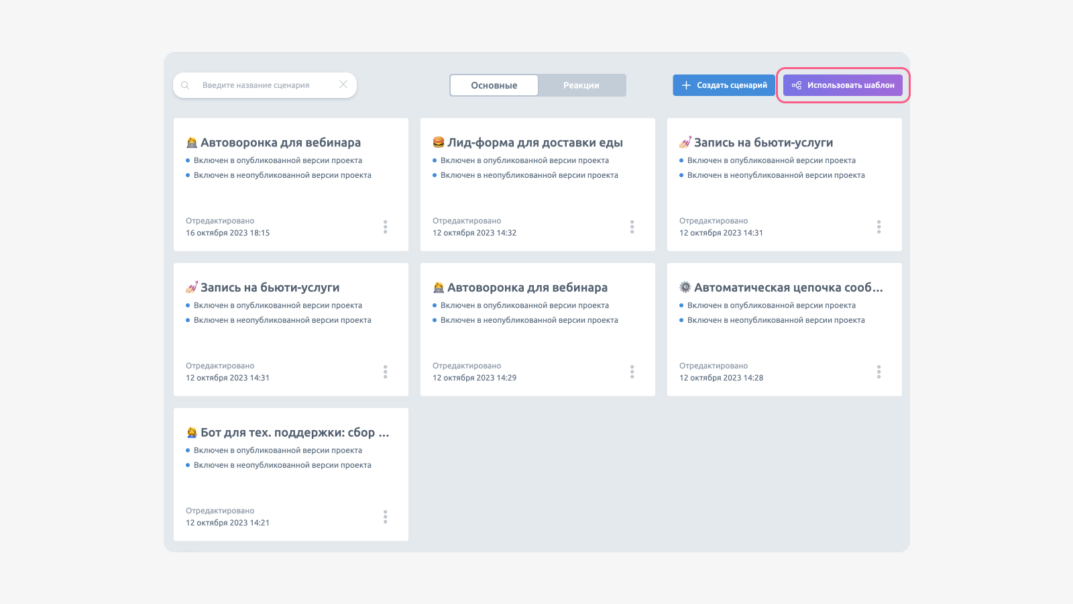1073x604 pixels.
Task: Open menu of Запись на бьюти-услуги edited 14:31 top row
Action: click(879, 227)
